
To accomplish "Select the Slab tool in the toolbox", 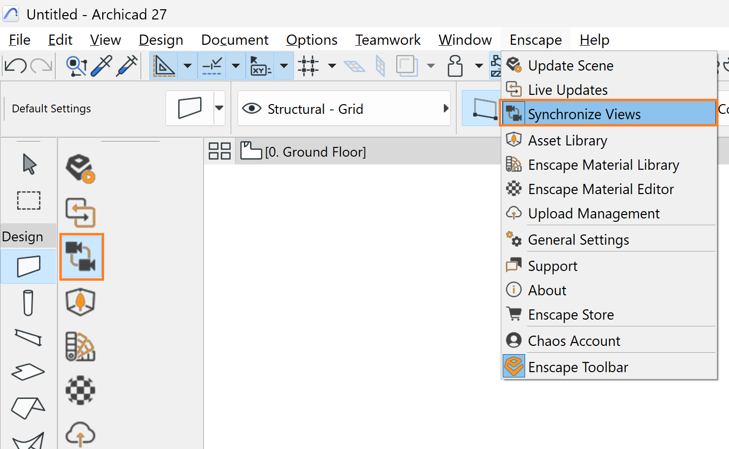I will click(28, 372).
